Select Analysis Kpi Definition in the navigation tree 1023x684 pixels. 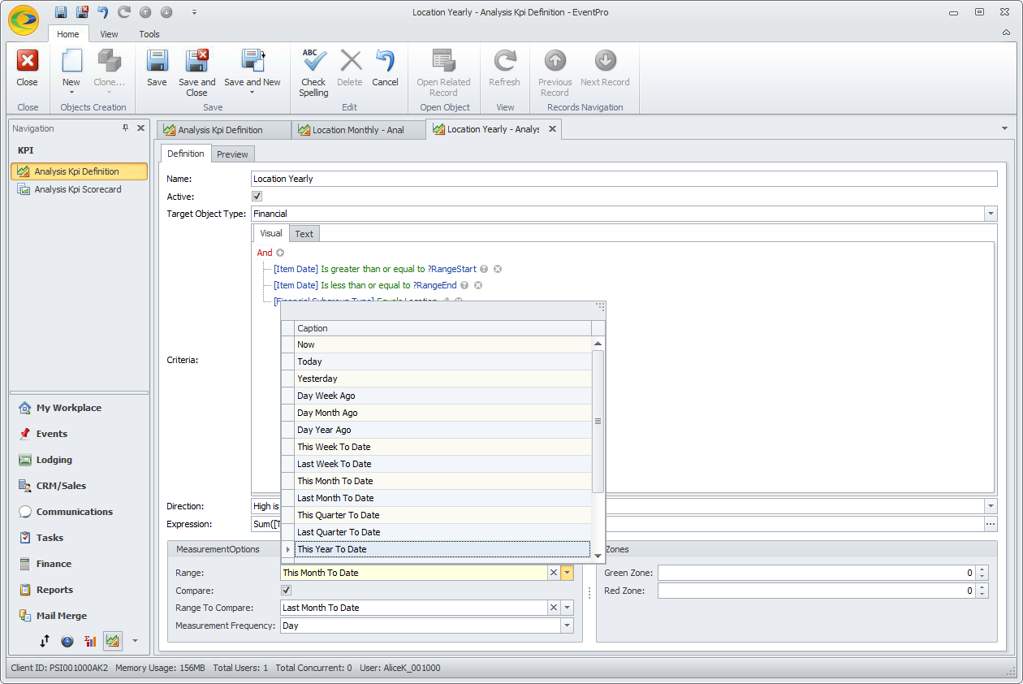click(79, 171)
